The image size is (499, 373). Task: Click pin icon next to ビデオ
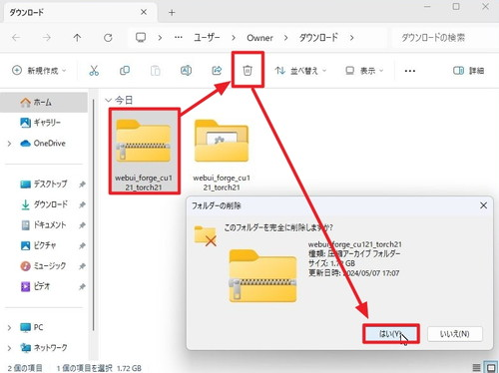(82, 286)
